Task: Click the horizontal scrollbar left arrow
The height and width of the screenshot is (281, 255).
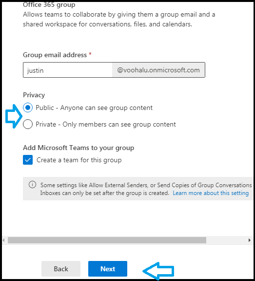Action: (x=4, y=240)
